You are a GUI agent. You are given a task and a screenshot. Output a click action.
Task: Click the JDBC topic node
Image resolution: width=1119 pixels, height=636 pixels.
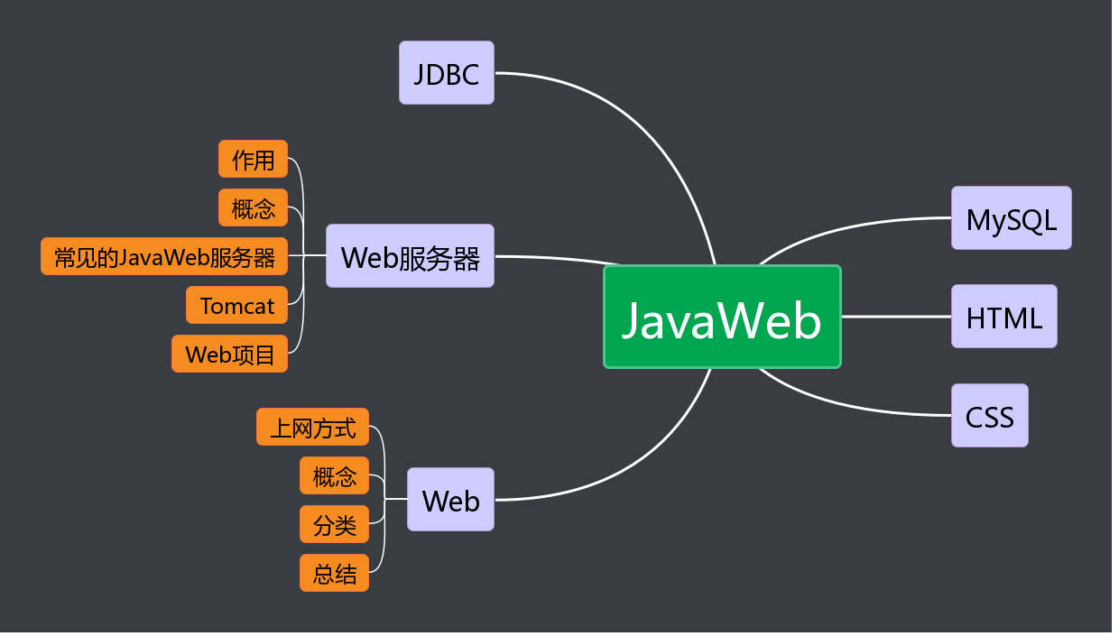pyautogui.click(x=447, y=72)
